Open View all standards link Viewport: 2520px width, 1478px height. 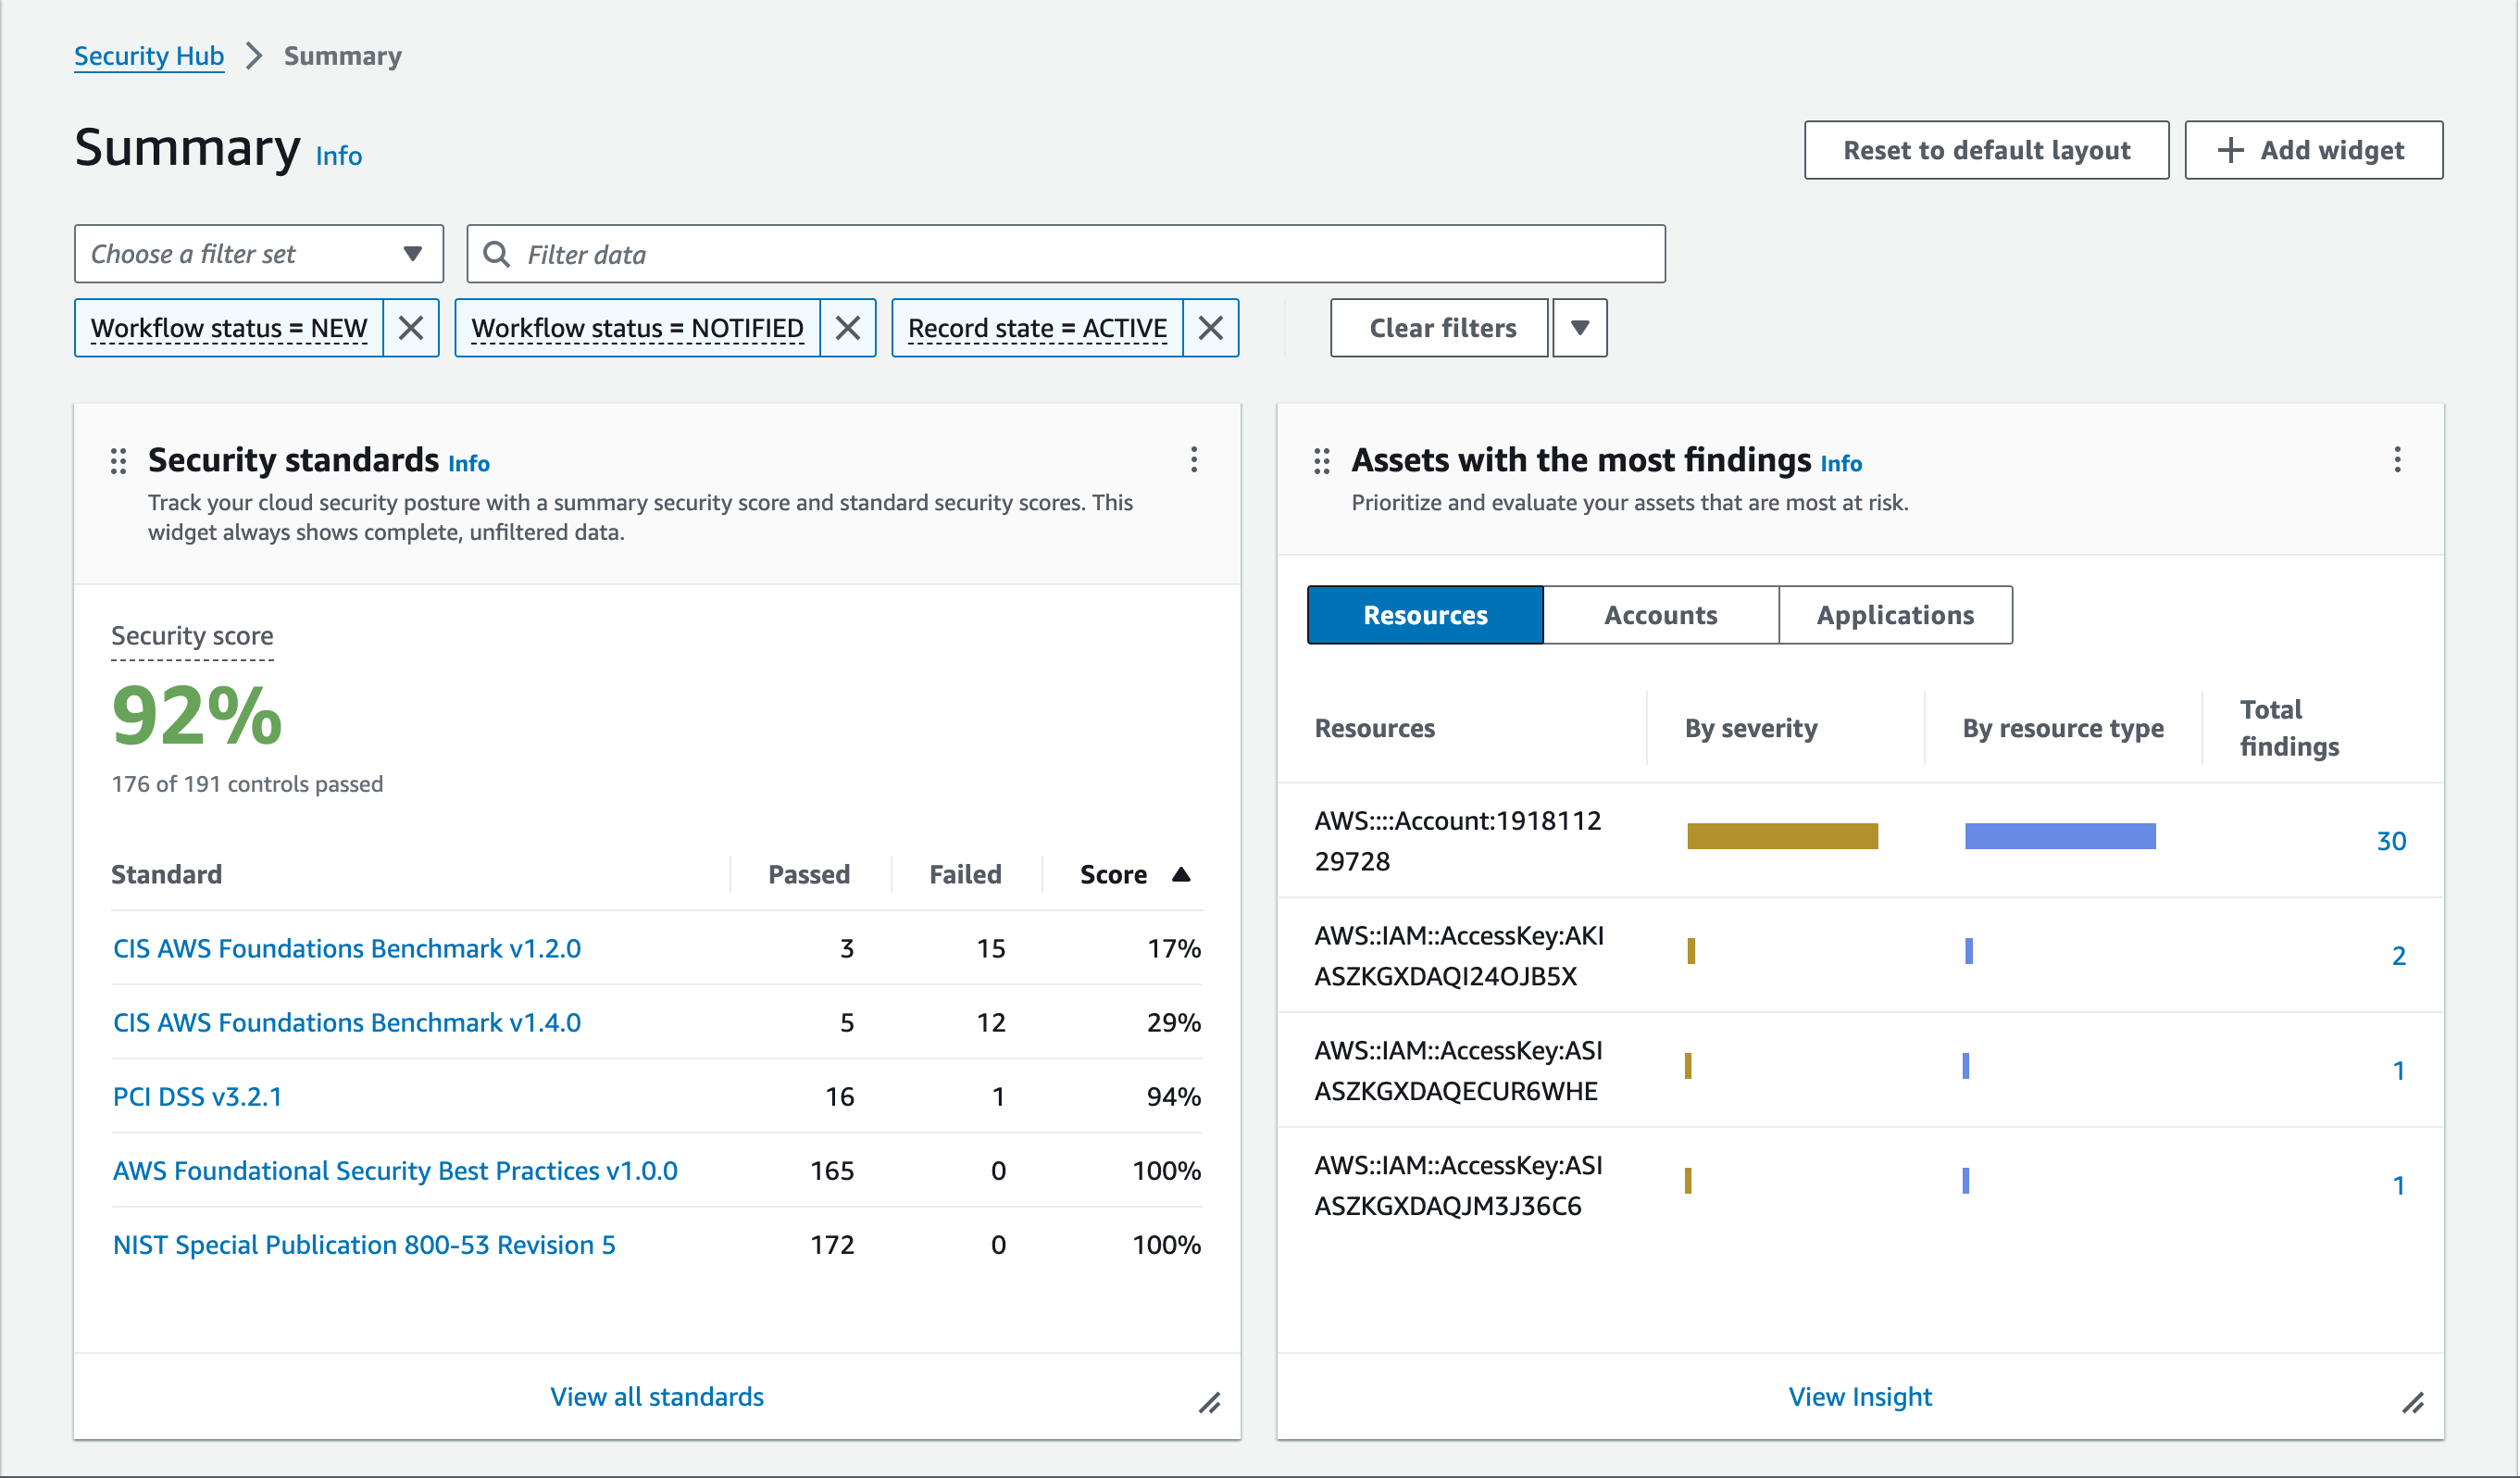[x=657, y=1396]
